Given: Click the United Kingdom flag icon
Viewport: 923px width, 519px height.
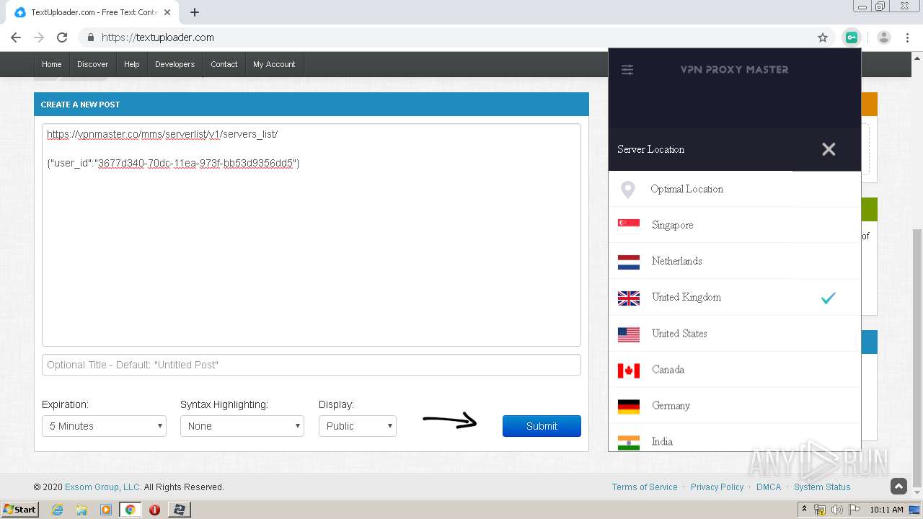Looking at the screenshot, I should tap(629, 298).
